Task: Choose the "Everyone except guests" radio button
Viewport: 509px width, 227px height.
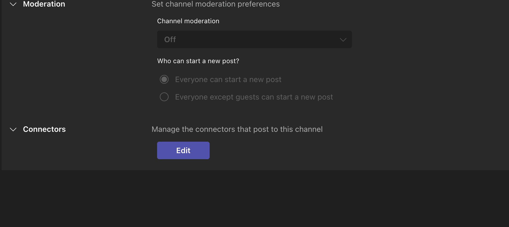Action: click(x=164, y=97)
